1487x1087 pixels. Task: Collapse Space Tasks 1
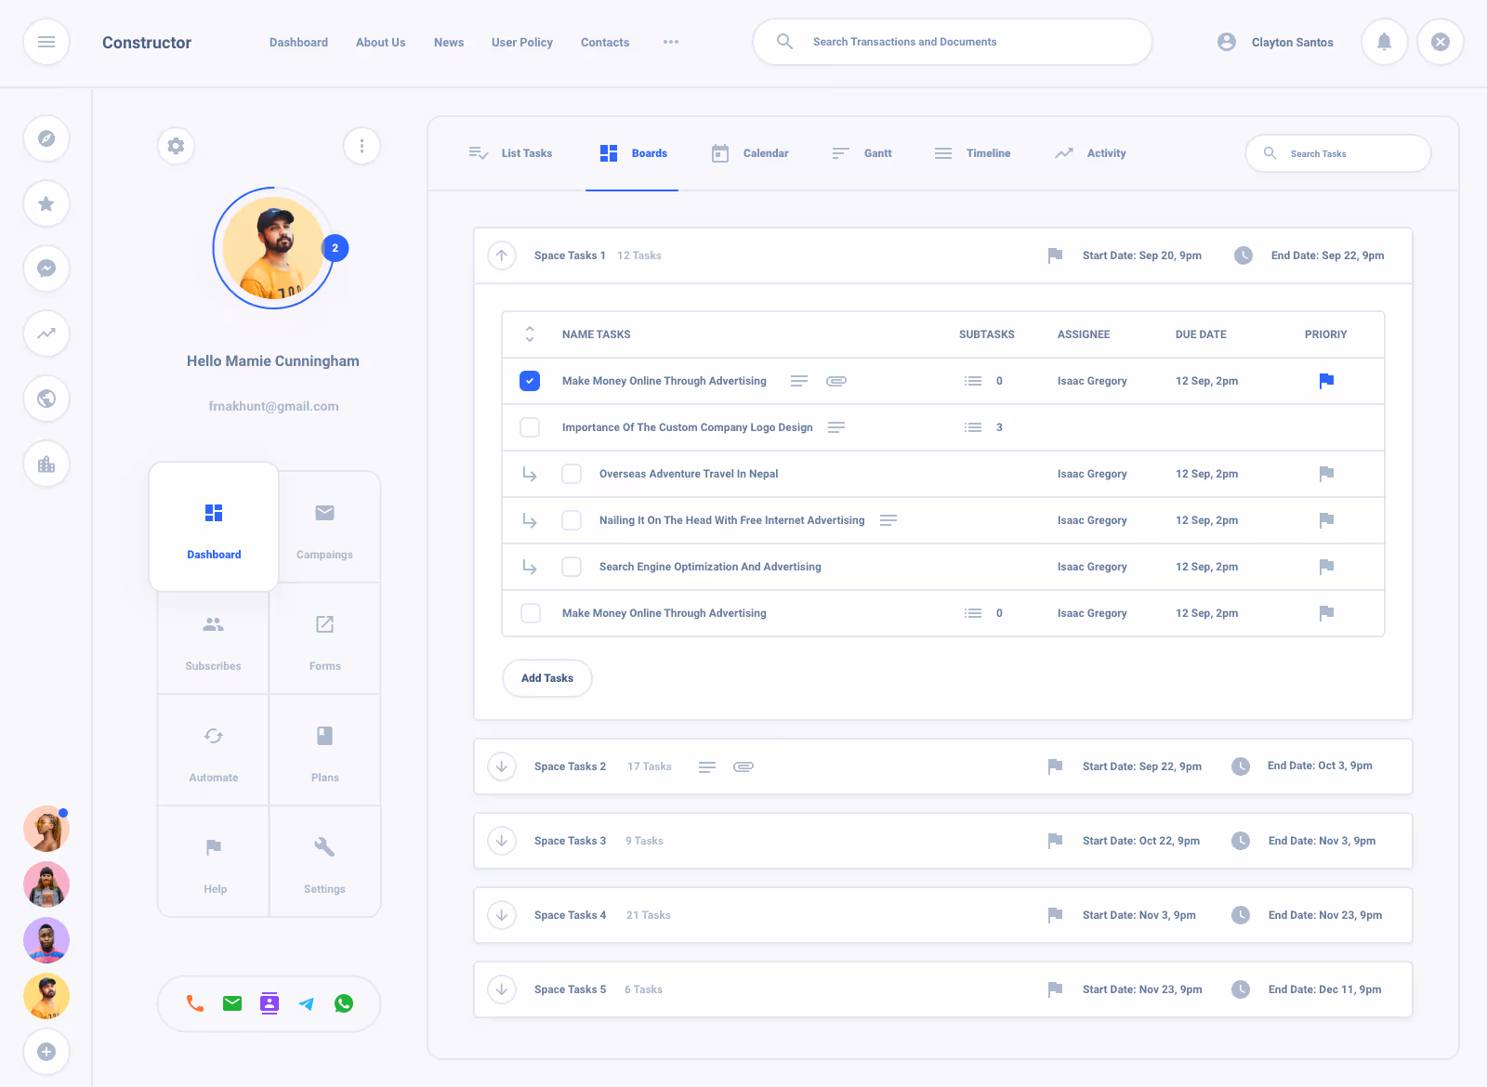[502, 255]
